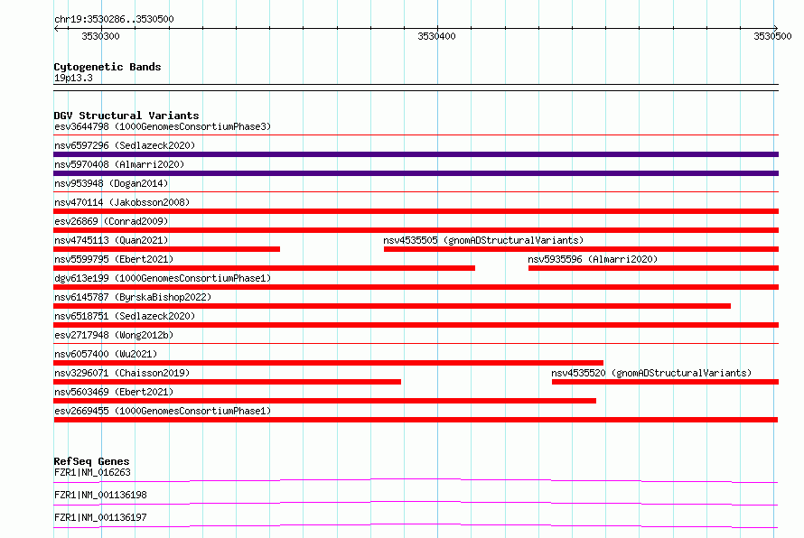Click the Cytogenetic Bands track heading
The image size is (804, 538).
click(108, 67)
